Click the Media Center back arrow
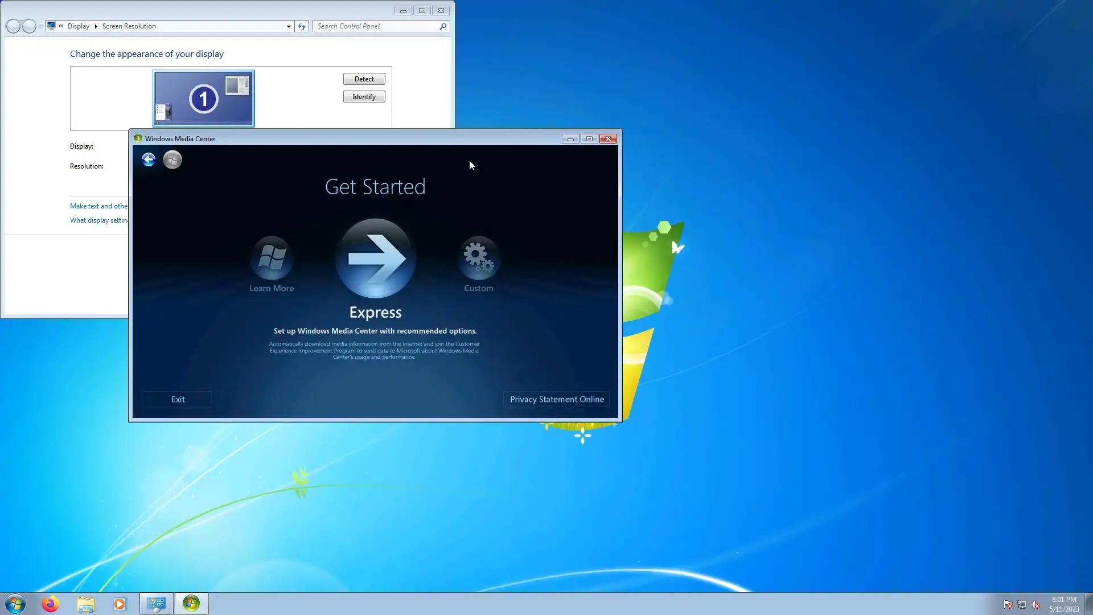 149,160
